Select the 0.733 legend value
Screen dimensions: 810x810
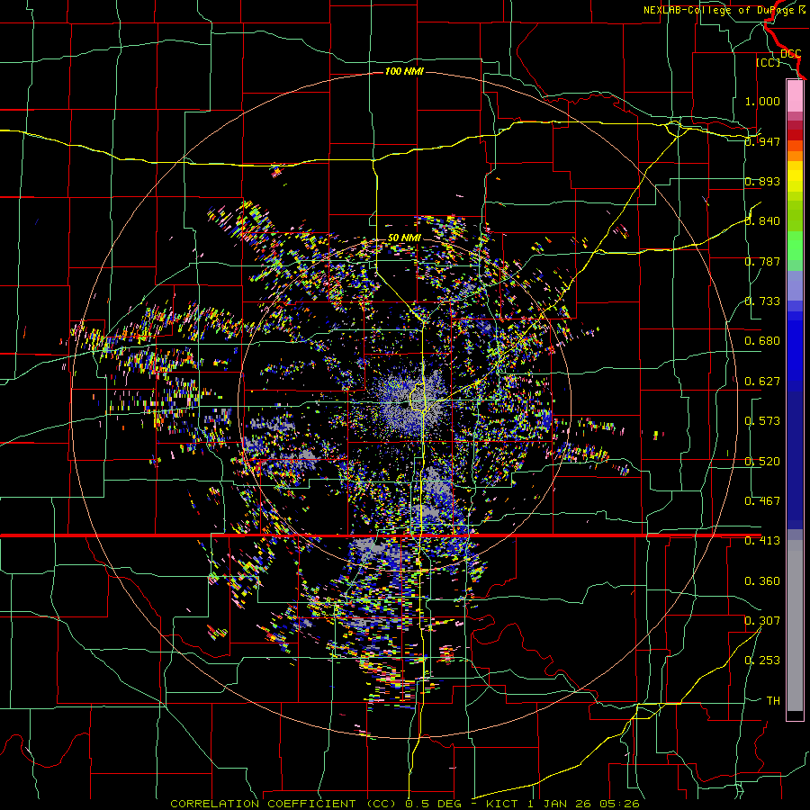(x=762, y=301)
